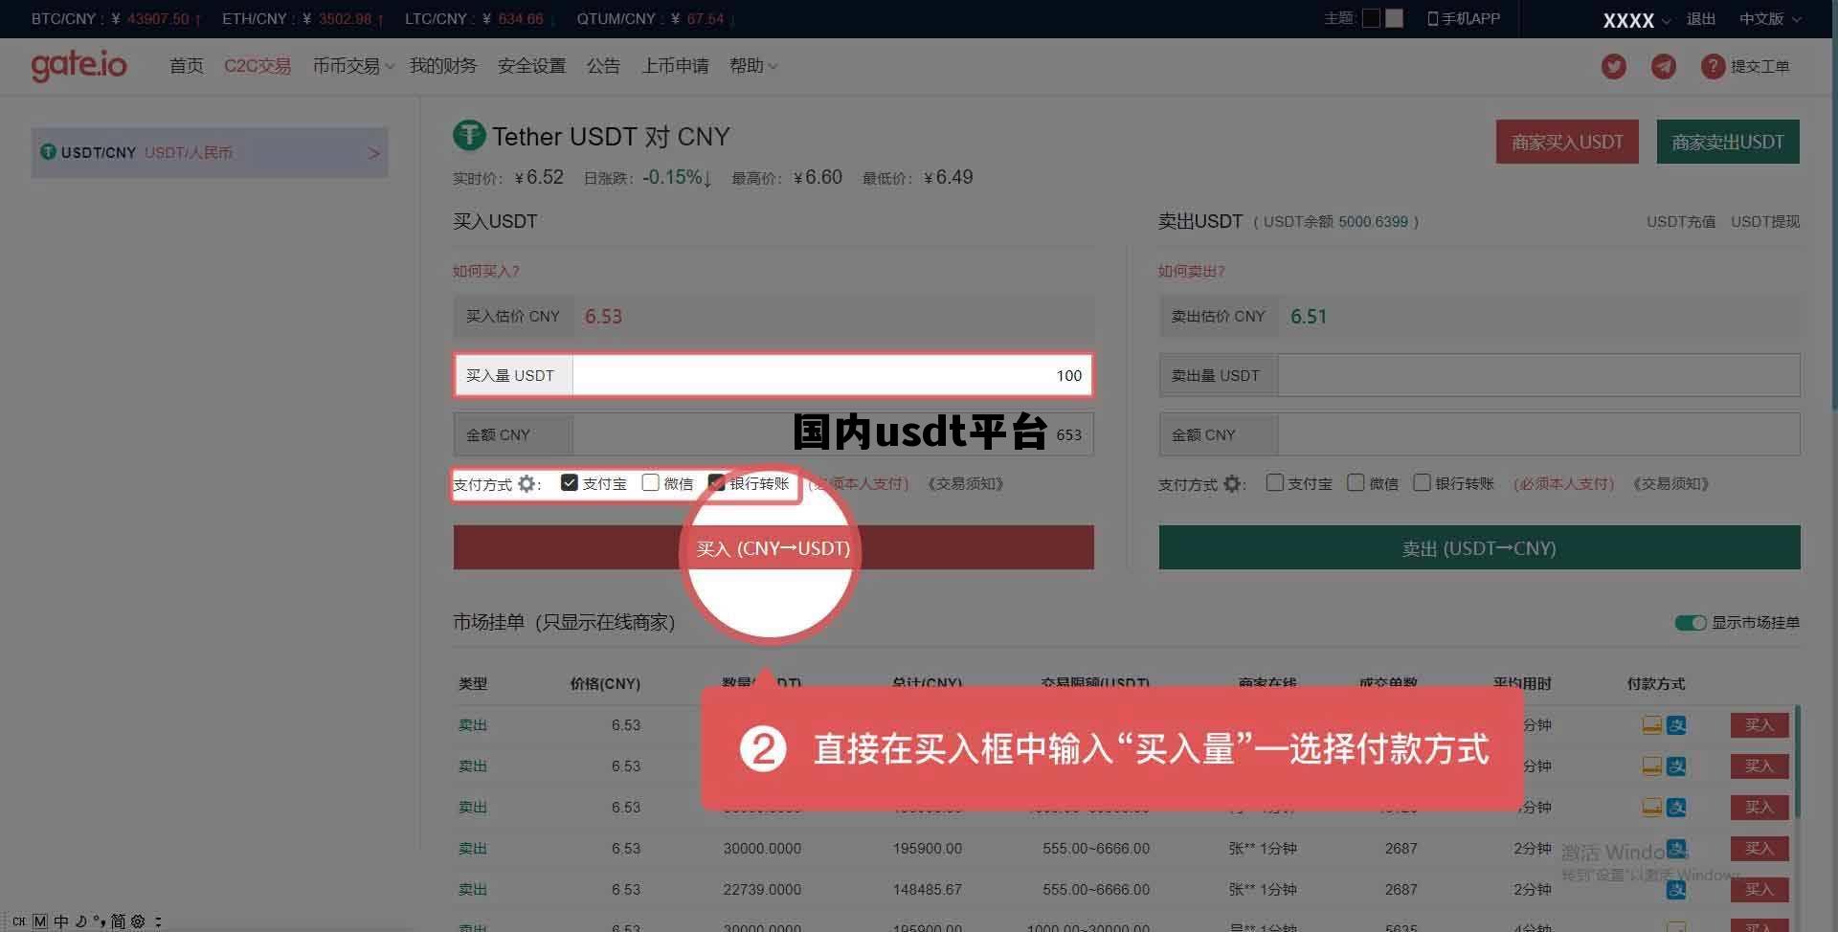Click the 退出 logout link
Screen dimensions: 1838x932
tap(1701, 19)
